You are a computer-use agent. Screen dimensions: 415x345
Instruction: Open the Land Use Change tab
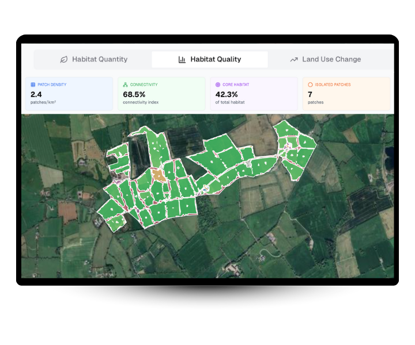tap(326, 59)
